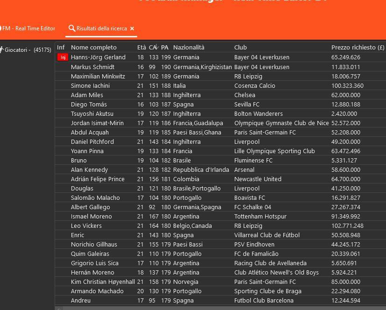This screenshot has width=386, height=310.
Task: Click the magnifier icon on the search results tab
Action: click(x=71, y=28)
